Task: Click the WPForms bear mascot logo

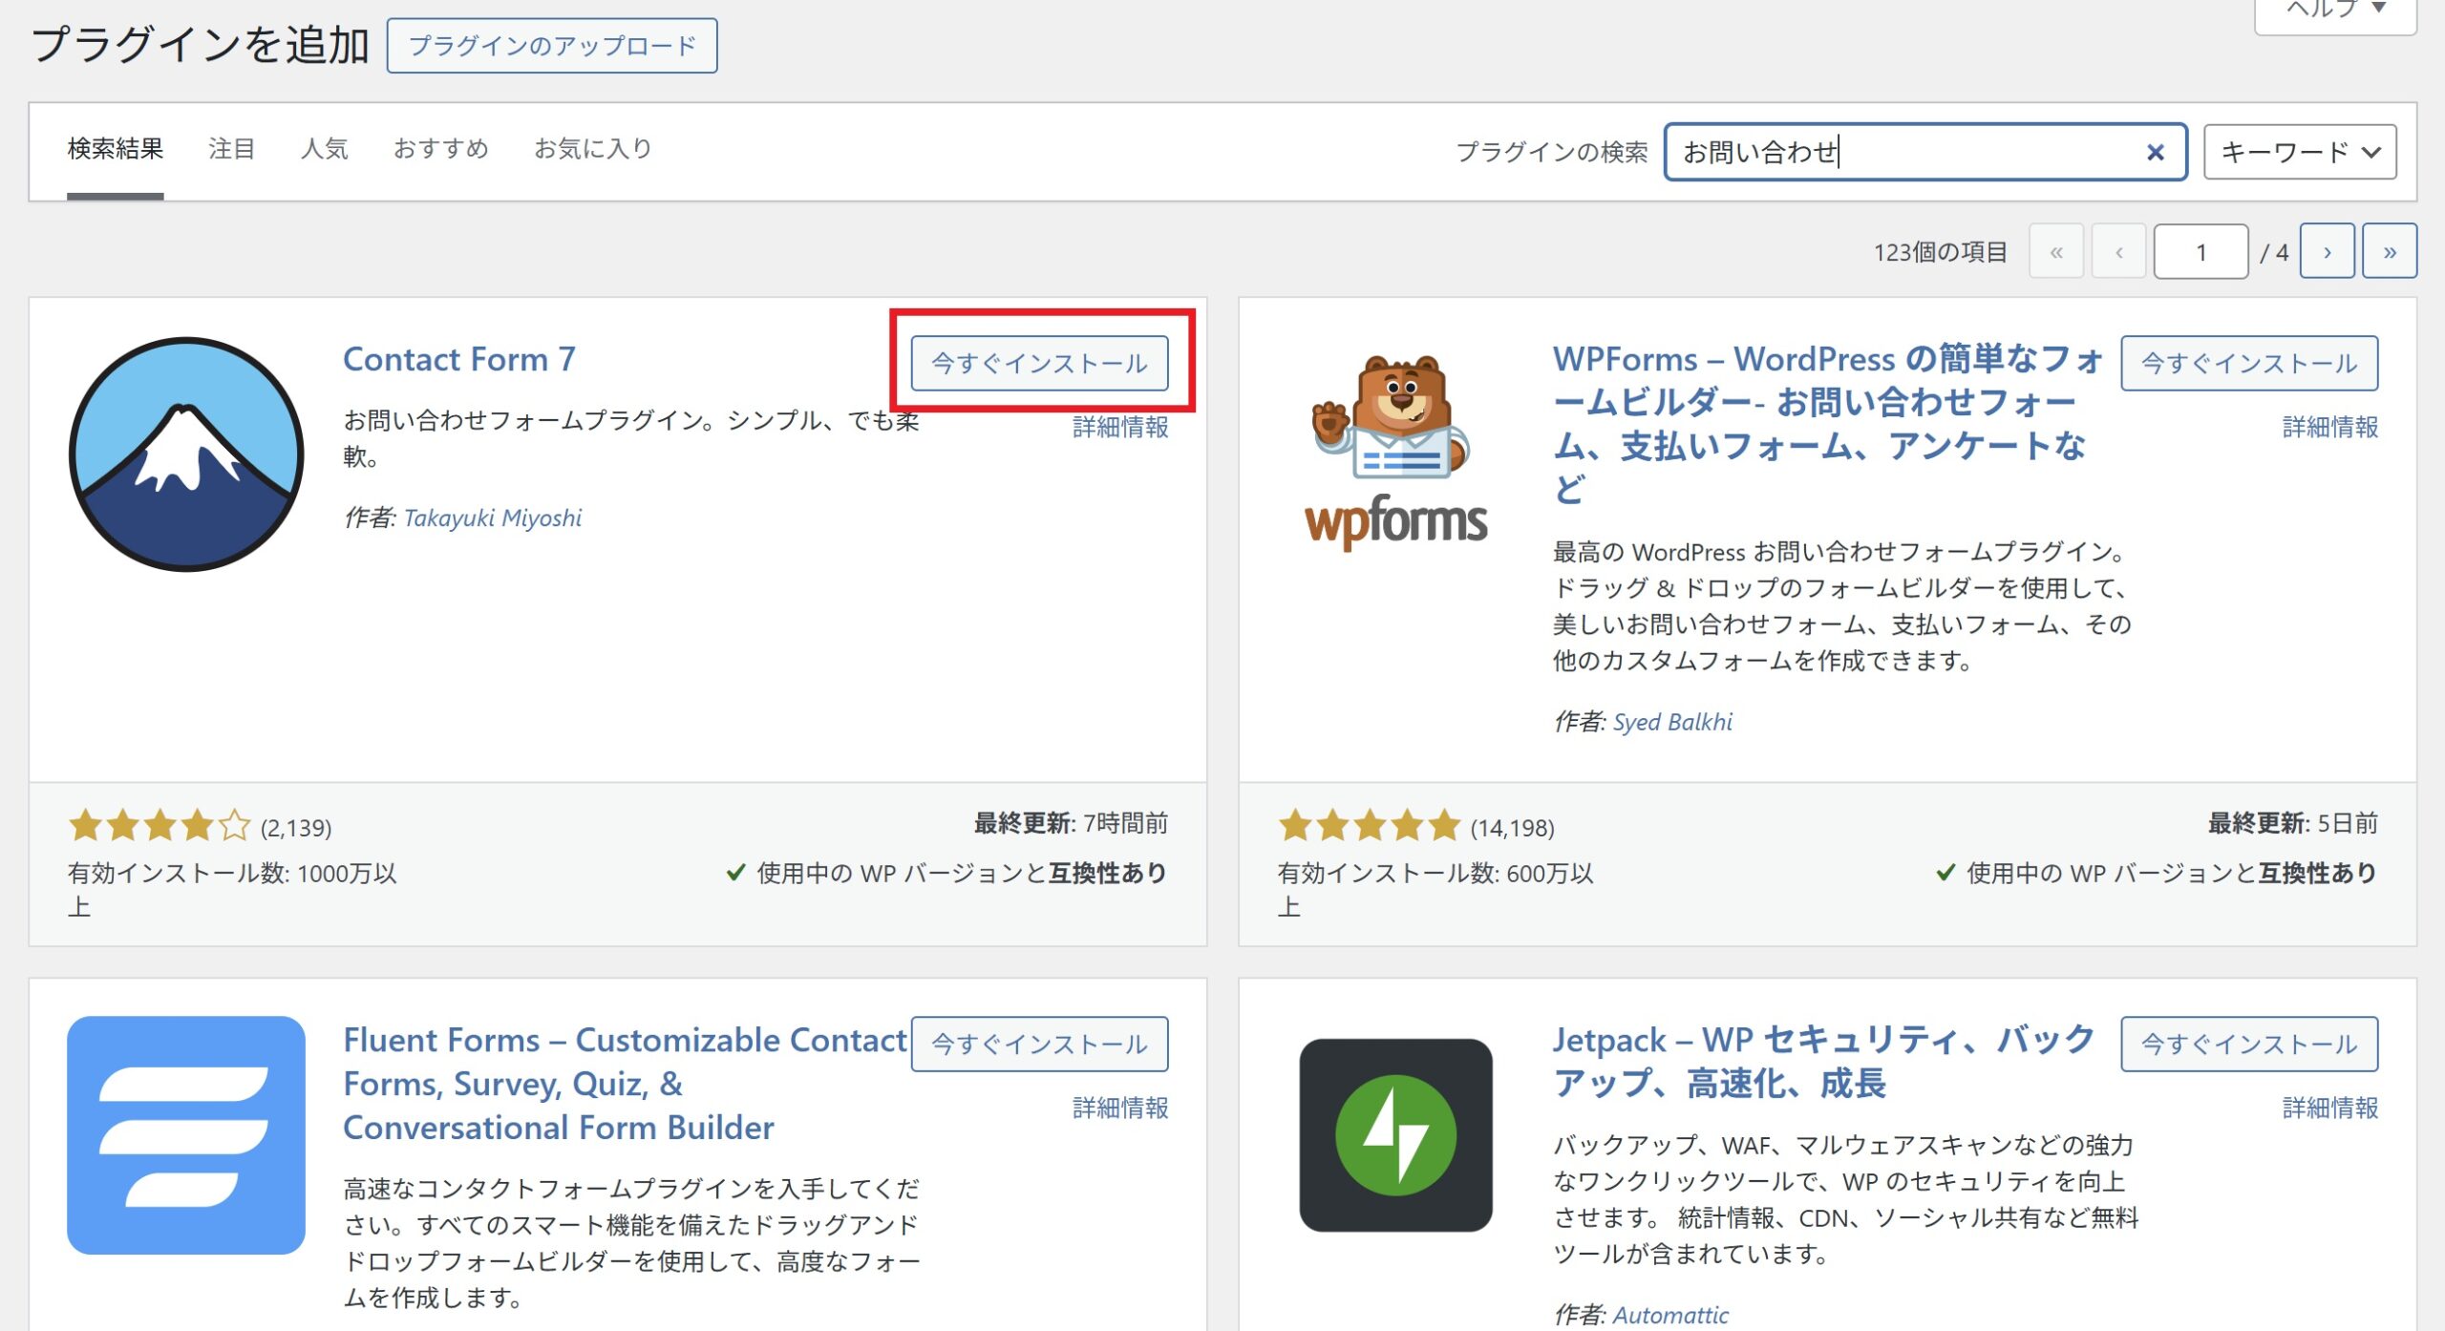Action: click(1395, 449)
